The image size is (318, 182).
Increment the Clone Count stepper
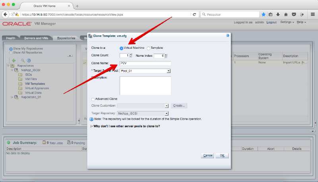(x=131, y=54)
